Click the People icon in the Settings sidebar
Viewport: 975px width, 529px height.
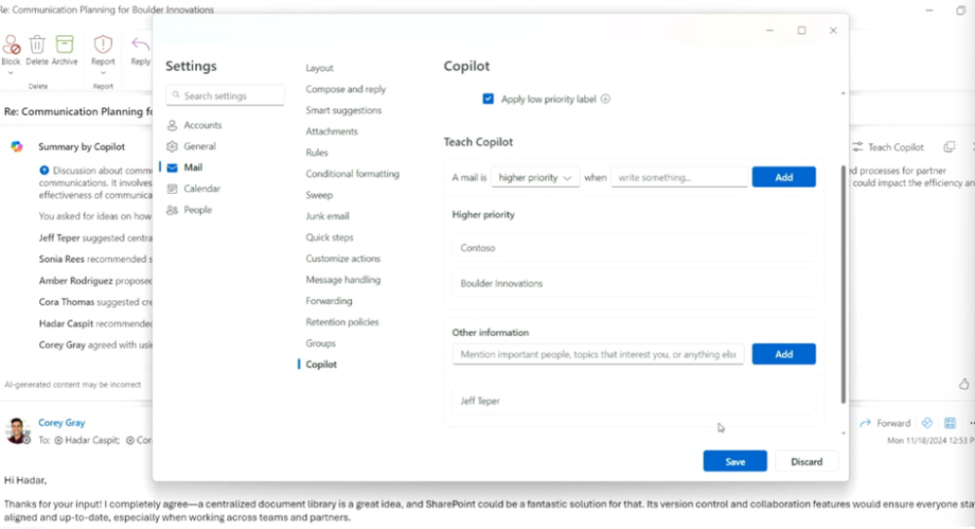173,210
